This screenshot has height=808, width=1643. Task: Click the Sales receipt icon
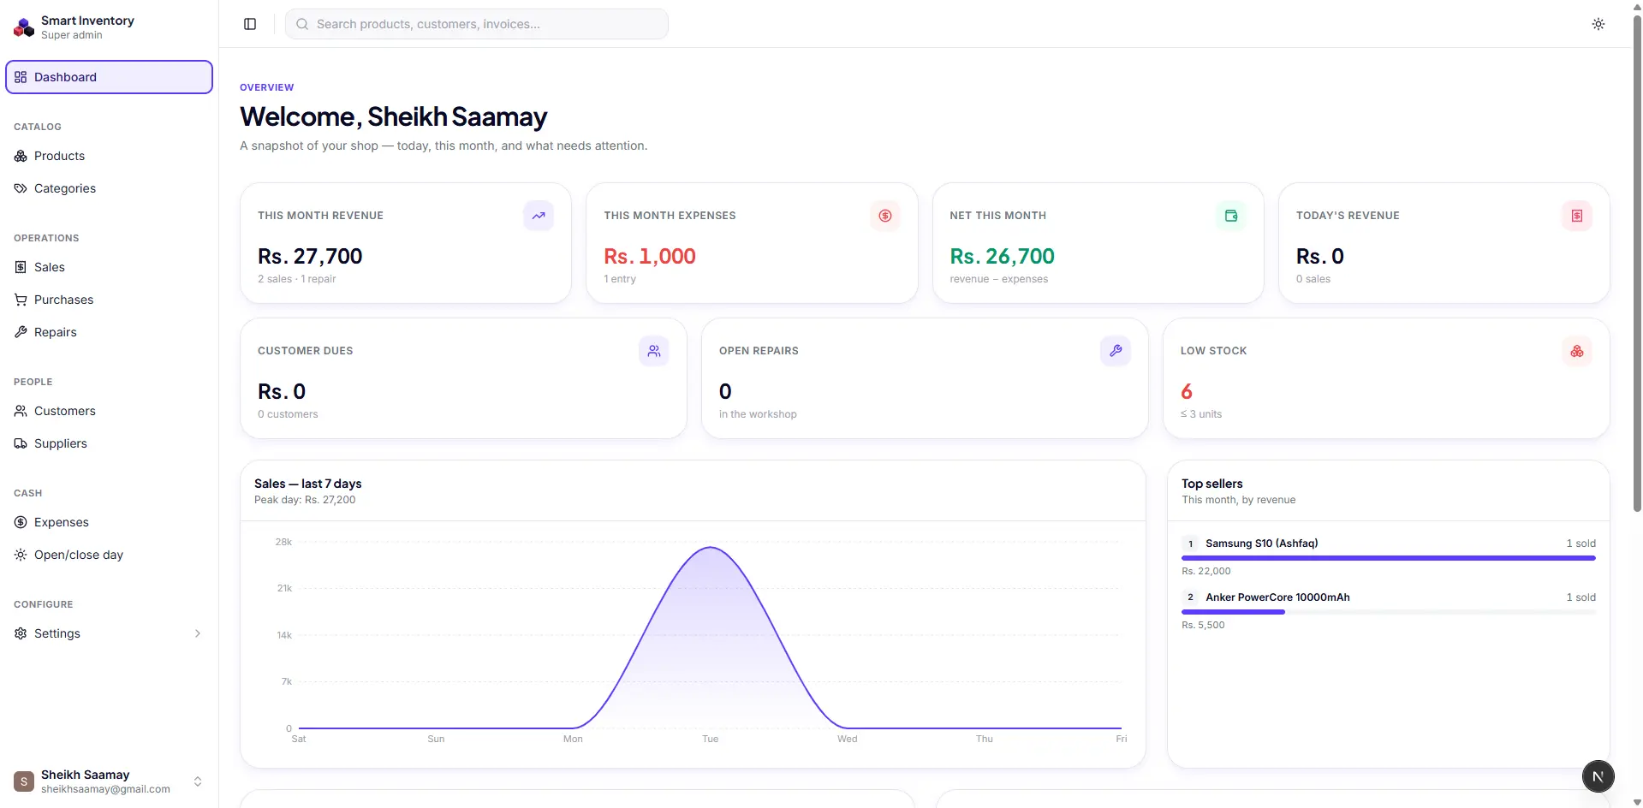21,267
